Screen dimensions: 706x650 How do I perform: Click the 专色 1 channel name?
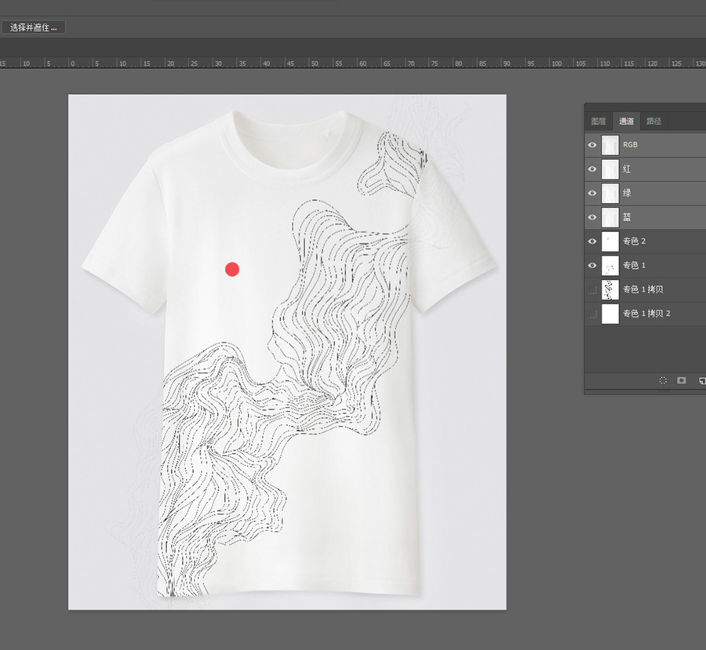tap(634, 265)
